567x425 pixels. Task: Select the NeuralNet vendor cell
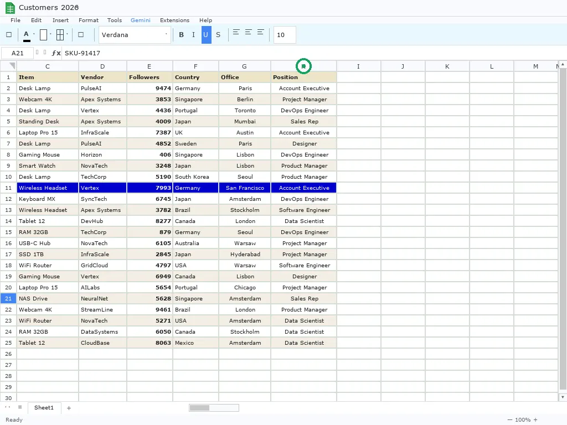point(102,298)
